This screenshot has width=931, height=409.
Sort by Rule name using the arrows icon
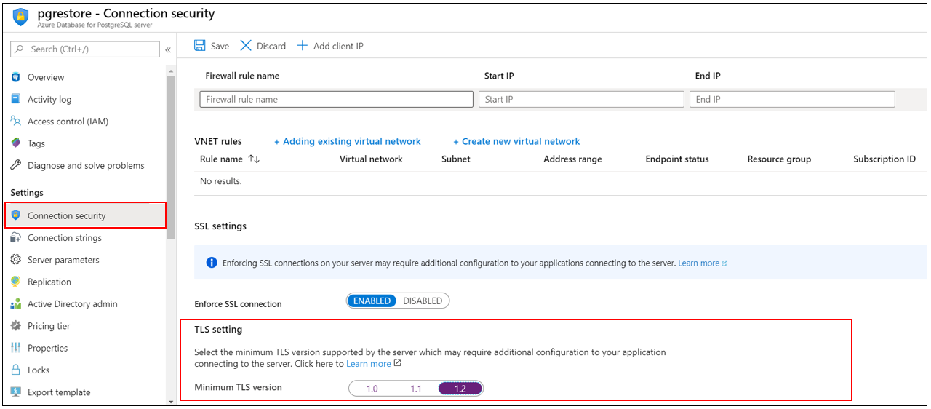click(x=254, y=159)
